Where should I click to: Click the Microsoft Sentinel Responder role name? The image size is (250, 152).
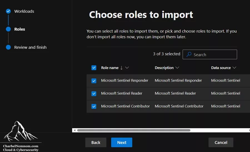pyautogui.click(x=124, y=80)
